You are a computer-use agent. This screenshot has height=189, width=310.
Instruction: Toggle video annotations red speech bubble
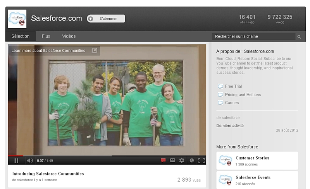click(x=163, y=160)
